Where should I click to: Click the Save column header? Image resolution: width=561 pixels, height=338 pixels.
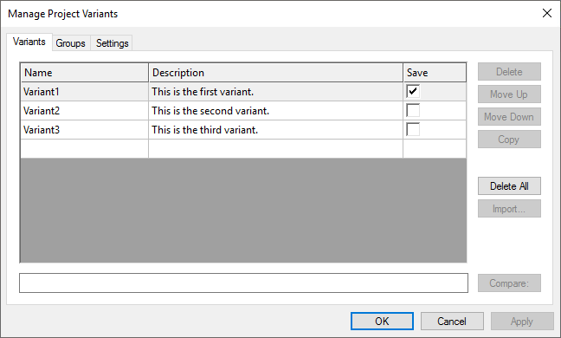coord(435,73)
